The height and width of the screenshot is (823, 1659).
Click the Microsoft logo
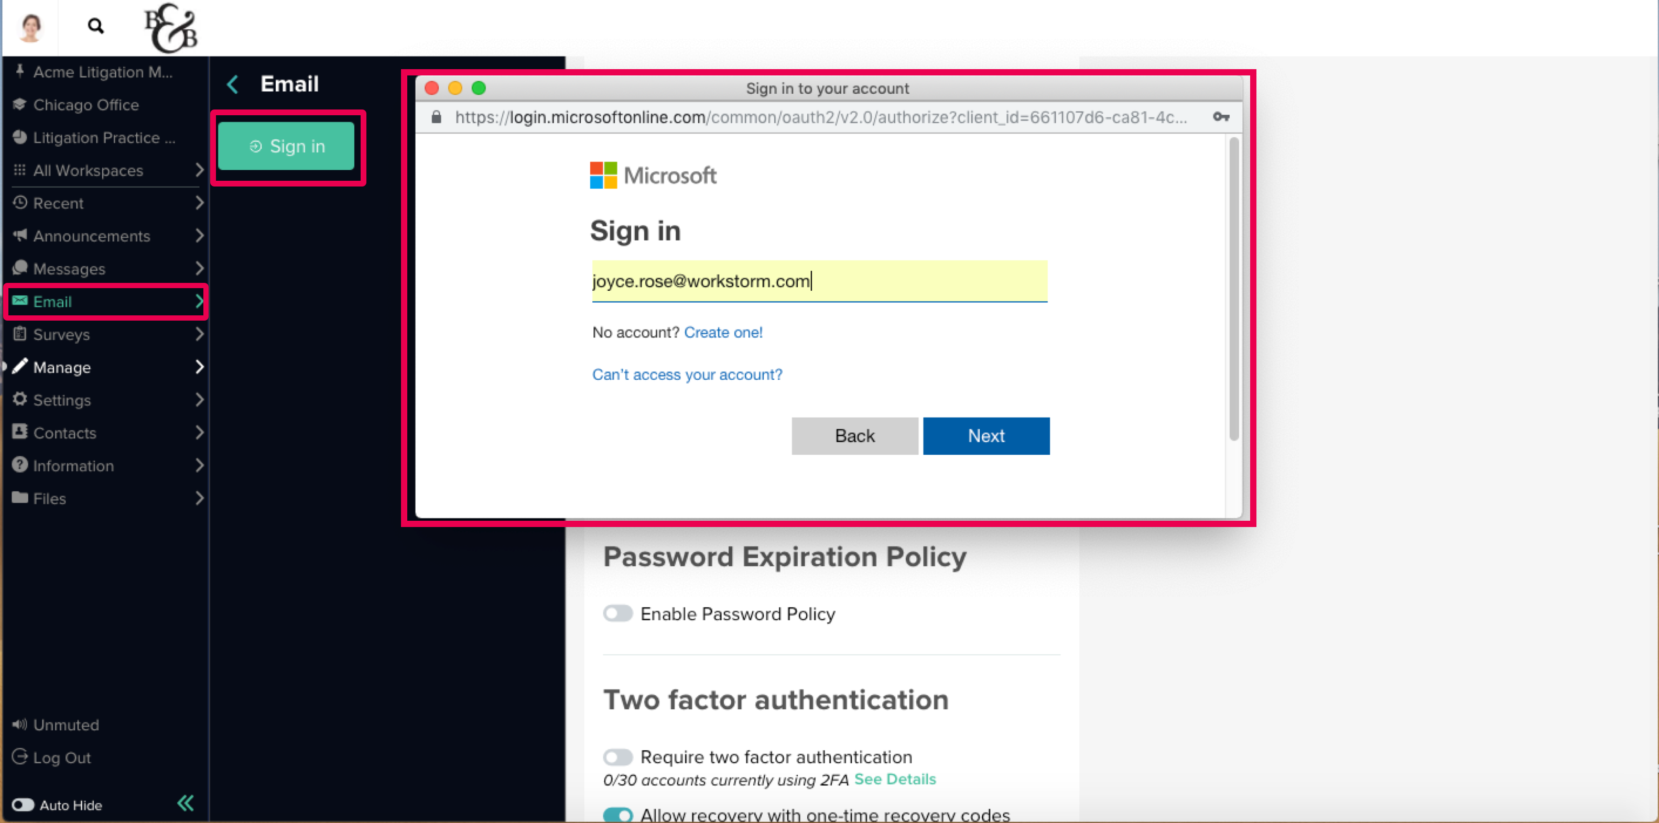click(x=653, y=175)
